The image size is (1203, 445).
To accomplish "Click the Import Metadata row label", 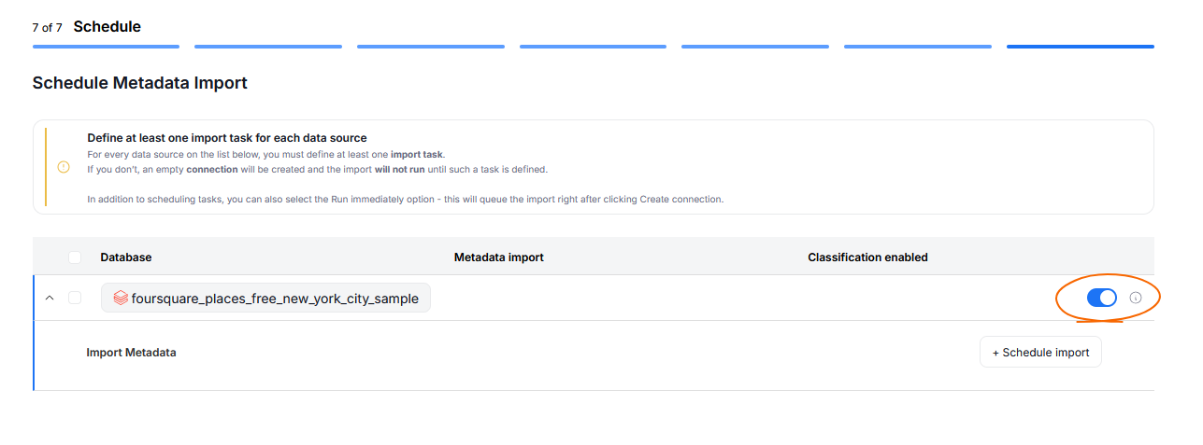I will click(131, 353).
